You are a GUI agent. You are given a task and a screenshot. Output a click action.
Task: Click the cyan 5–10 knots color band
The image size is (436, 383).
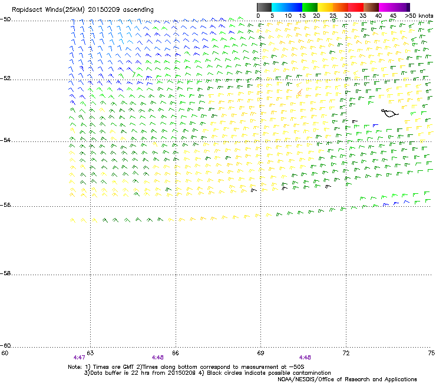pos(279,7)
